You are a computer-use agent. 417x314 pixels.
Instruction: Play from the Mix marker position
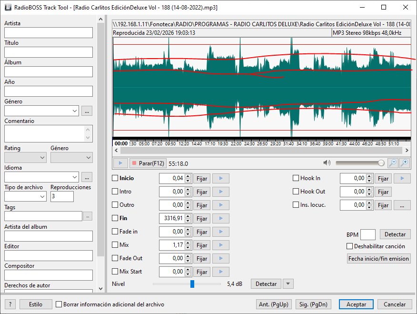tap(220, 245)
